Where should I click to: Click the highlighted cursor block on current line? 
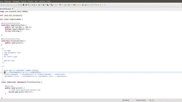tap(5, 73)
